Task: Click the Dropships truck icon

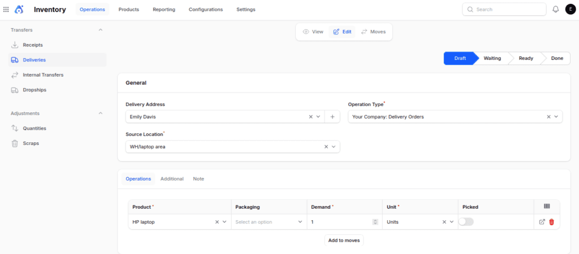Action: (15, 90)
